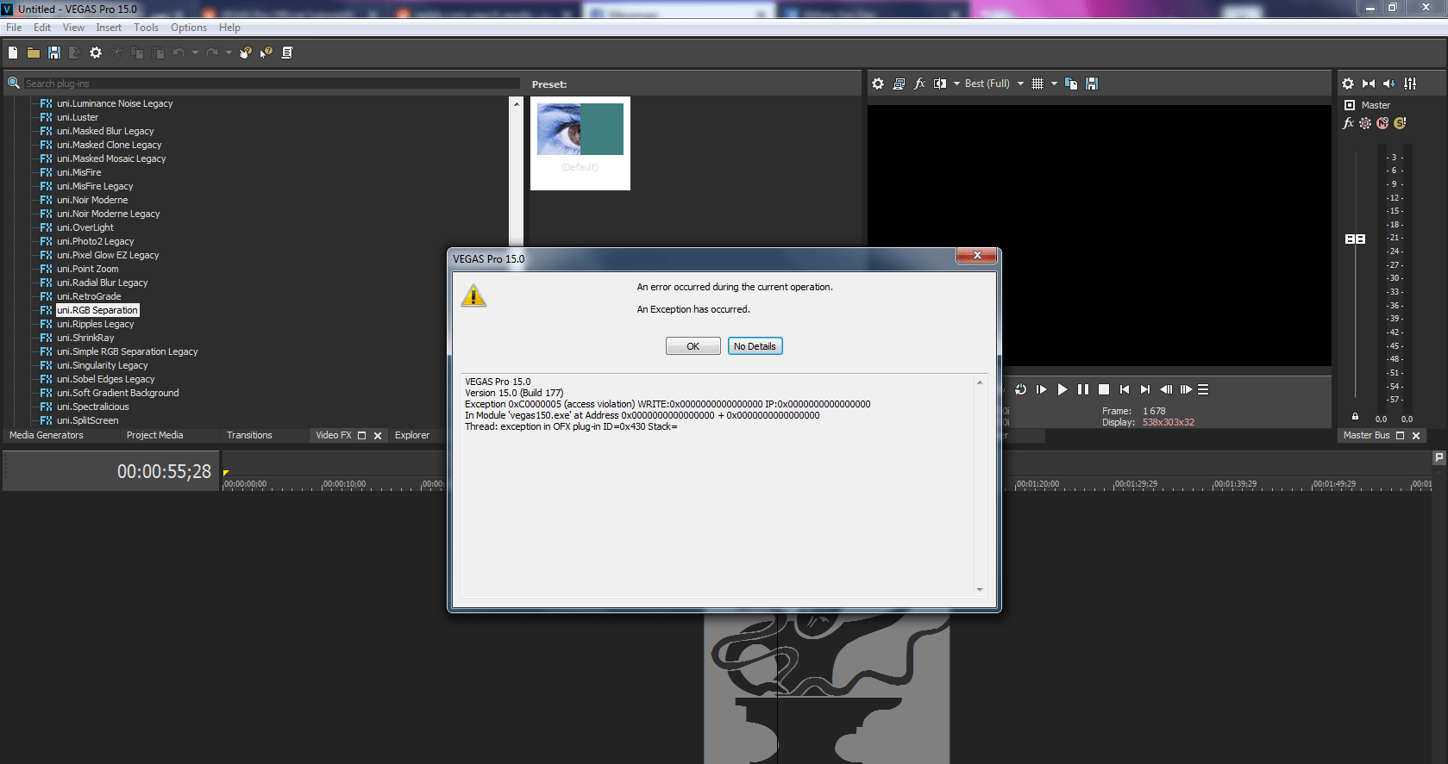Go to start of project

point(1125,389)
